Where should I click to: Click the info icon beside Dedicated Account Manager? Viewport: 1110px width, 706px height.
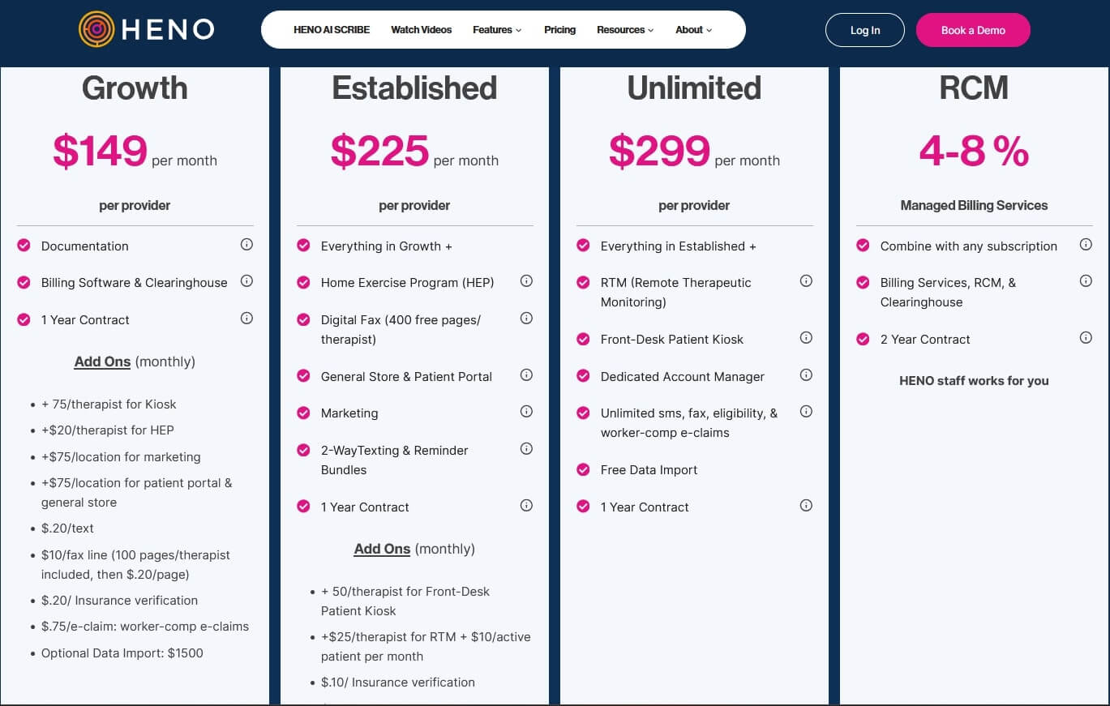(x=807, y=374)
